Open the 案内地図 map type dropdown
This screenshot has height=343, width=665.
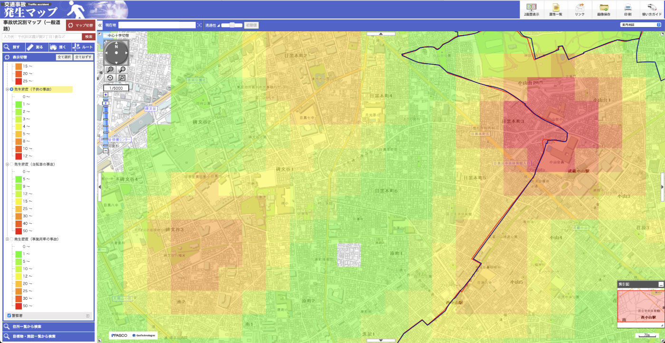click(640, 25)
